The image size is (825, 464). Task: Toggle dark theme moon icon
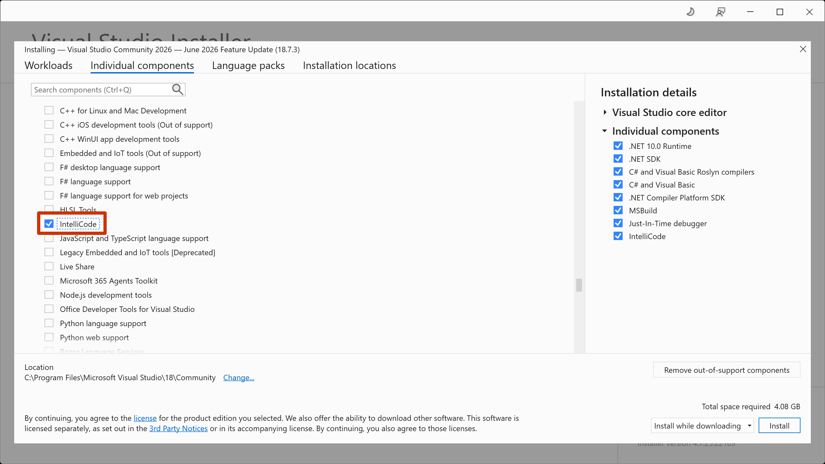coord(690,12)
